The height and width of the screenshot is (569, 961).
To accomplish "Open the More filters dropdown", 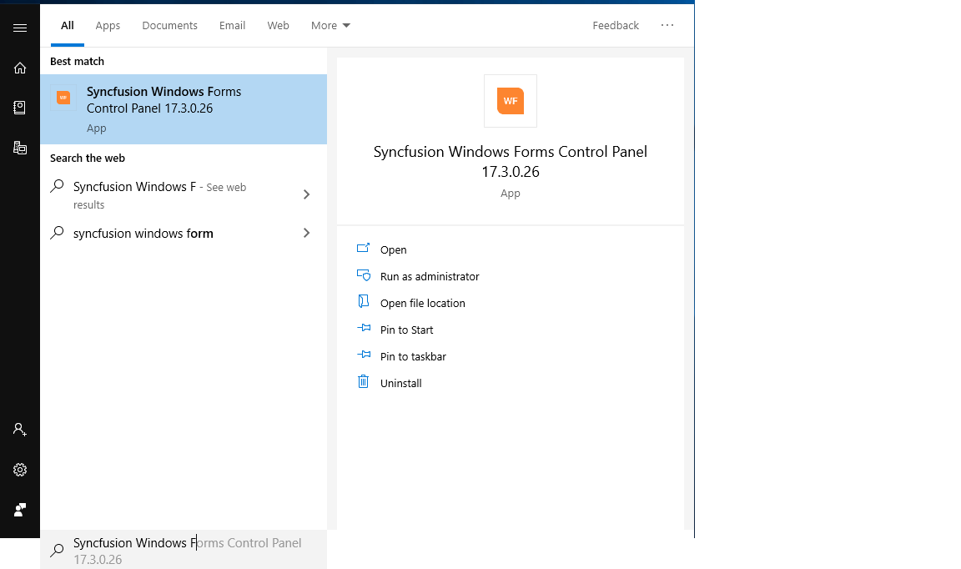I will coord(330,25).
